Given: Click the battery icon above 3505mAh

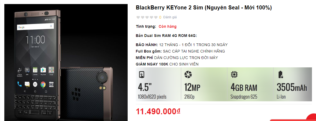Looking at the screenshot, I should tap(280, 75).
